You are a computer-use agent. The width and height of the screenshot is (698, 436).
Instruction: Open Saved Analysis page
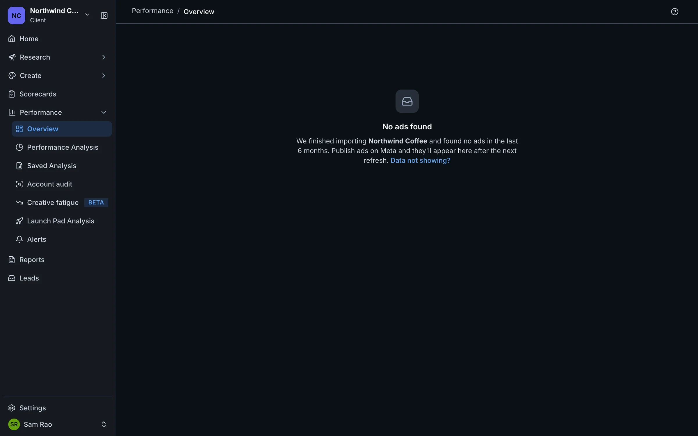tap(62, 166)
